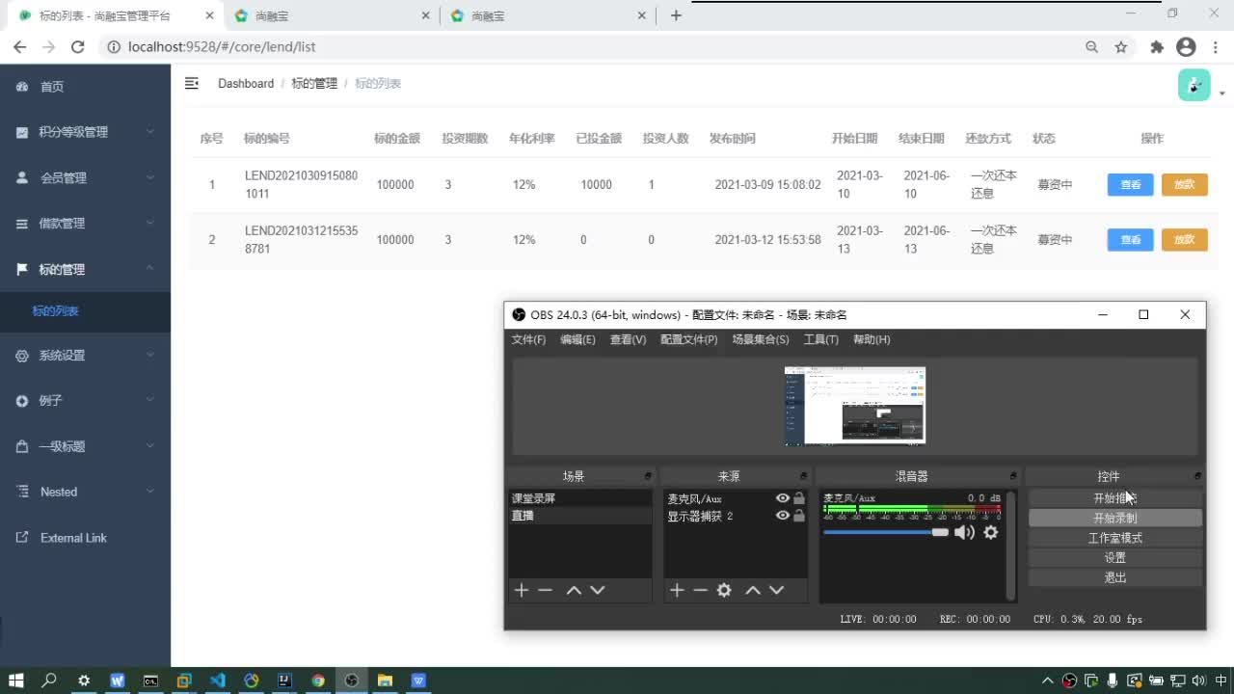Open OBS 查看(V) menu
Viewport: 1234px width, 694px height.
coord(628,339)
